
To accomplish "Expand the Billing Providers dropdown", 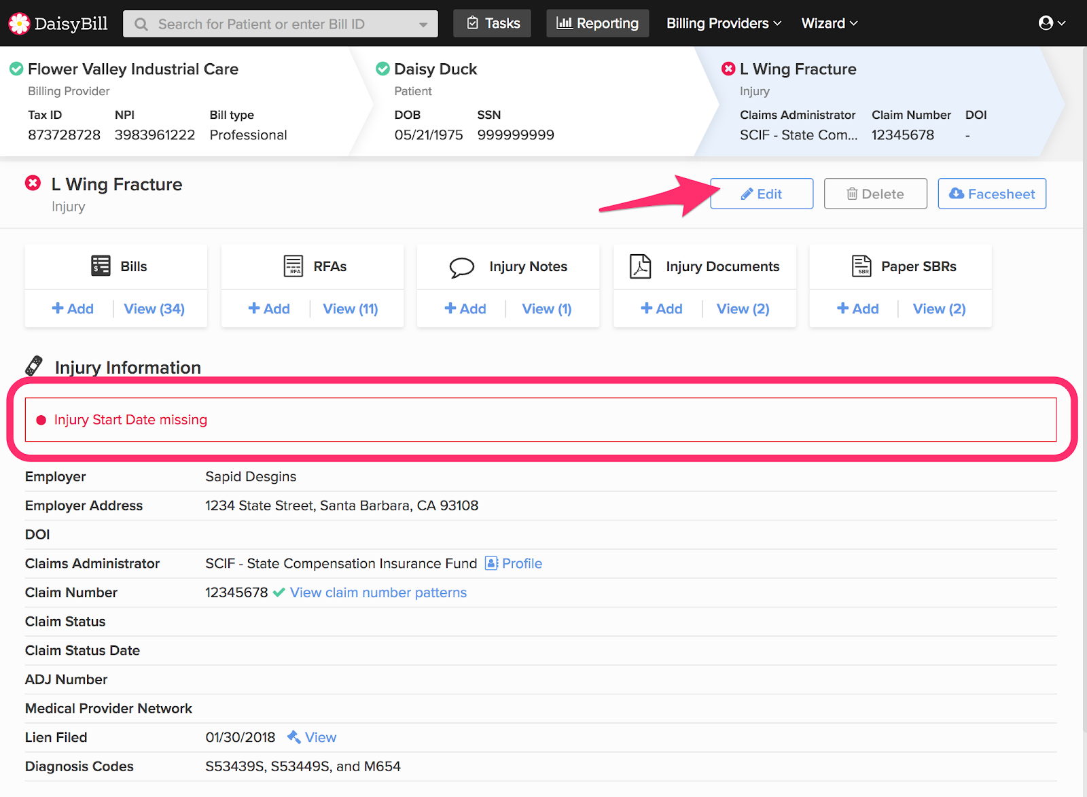I will [x=724, y=23].
